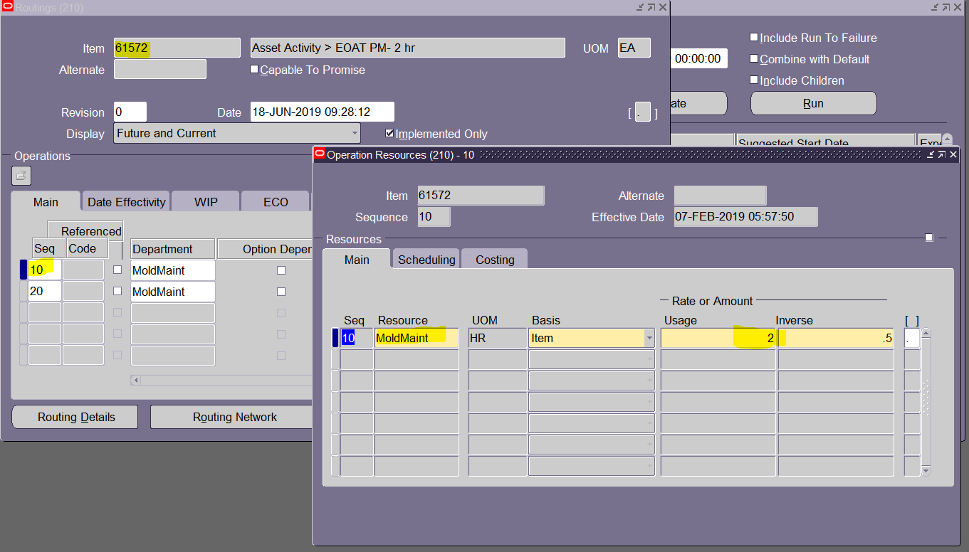Image resolution: width=969 pixels, height=552 pixels.
Task: Click the Date field showing 18-JUN-2019
Action: (323, 112)
